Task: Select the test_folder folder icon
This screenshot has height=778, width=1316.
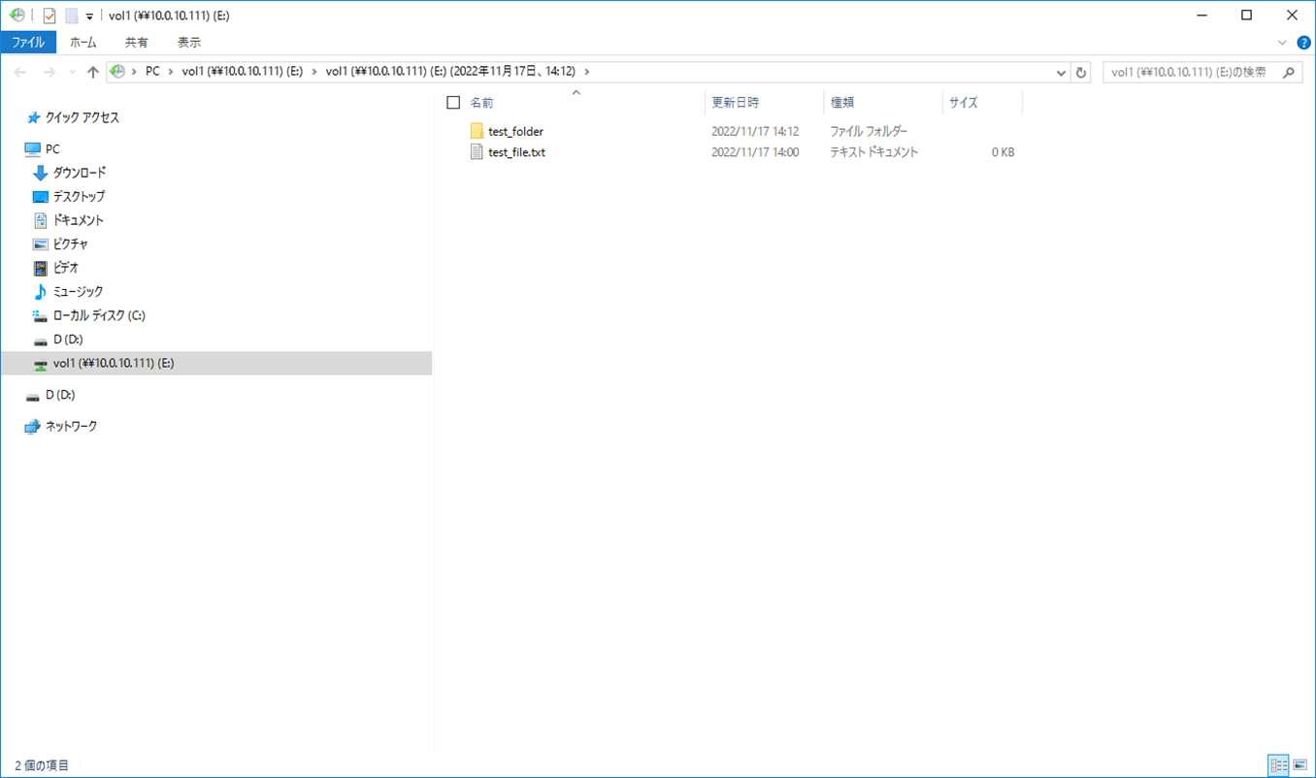Action: tap(477, 131)
